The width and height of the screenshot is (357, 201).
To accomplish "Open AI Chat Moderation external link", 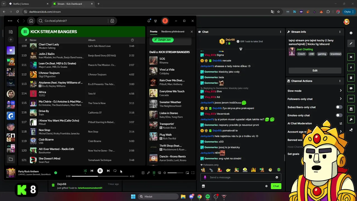I will pyautogui.click(x=341, y=123).
